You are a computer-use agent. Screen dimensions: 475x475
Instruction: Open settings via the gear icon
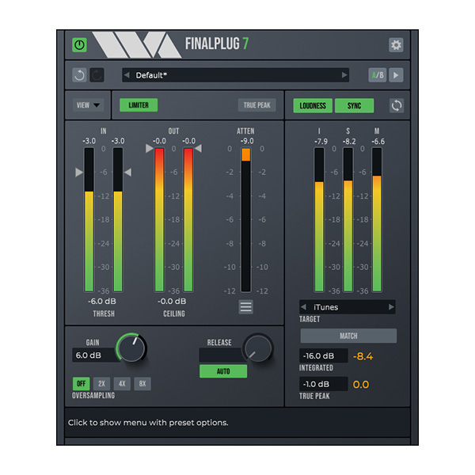(x=396, y=45)
